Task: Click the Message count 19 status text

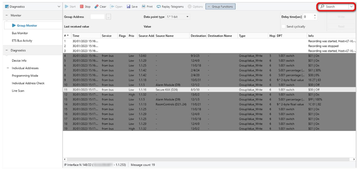Action: [143, 165]
